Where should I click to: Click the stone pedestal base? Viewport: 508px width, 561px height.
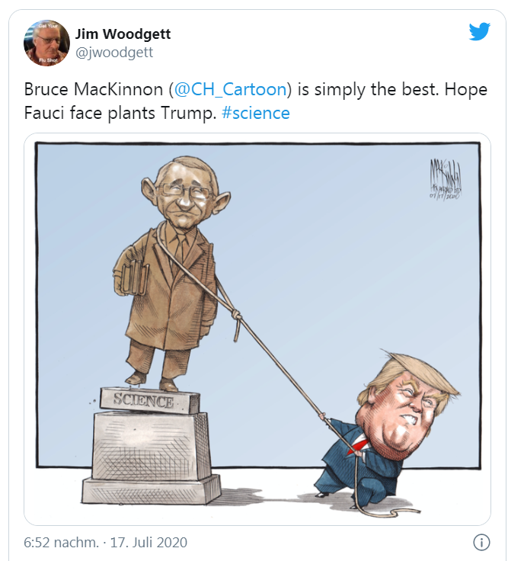pyautogui.click(x=152, y=458)
